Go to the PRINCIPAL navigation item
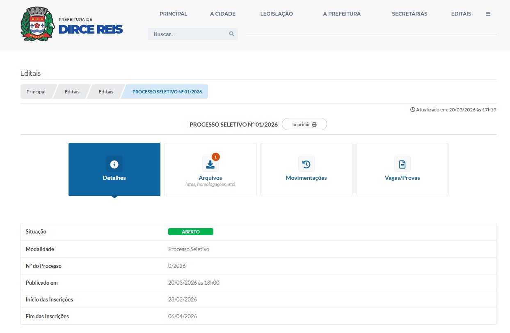Image resolution: width=510 pixels, height=333 pixels. point(173,14)
